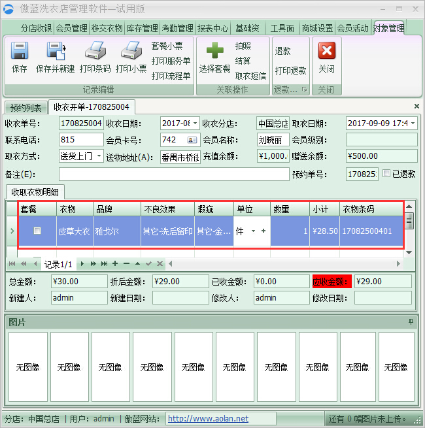Click the 打印小票 printer icon
425x428 pixels.
pos(131,52)
